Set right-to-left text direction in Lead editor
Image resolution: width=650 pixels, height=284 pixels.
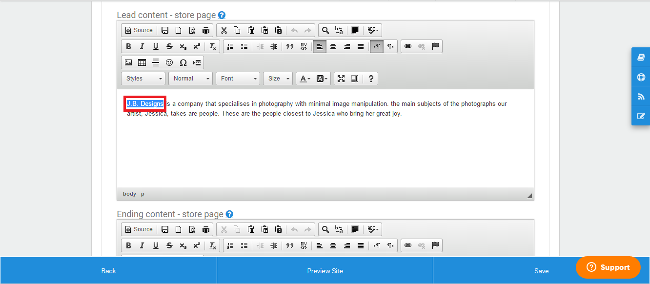(x=390, y=47)
